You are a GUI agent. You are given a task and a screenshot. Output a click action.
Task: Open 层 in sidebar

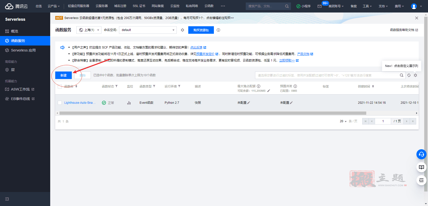point(25,70)
